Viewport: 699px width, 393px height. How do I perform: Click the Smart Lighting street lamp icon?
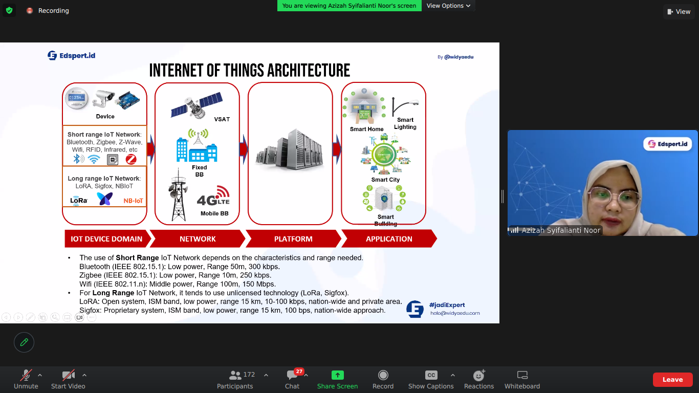tap(405, 106)
